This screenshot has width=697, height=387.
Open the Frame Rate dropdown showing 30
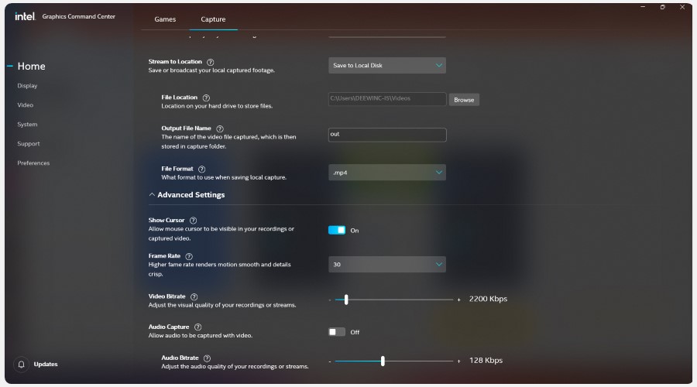coord(387,265)
